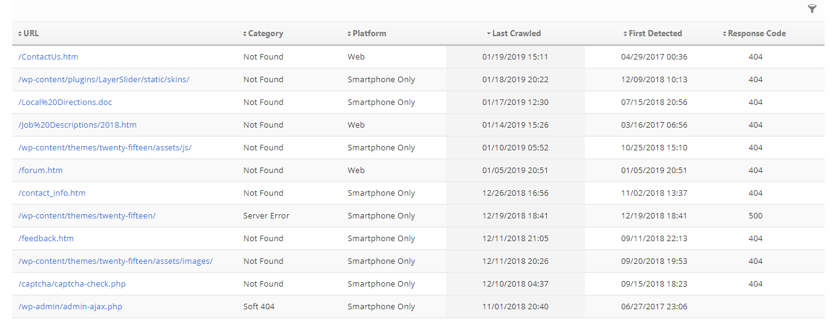Sort by Category column header
This screenshot has height=324, width=830.
(x=265, y=34)
